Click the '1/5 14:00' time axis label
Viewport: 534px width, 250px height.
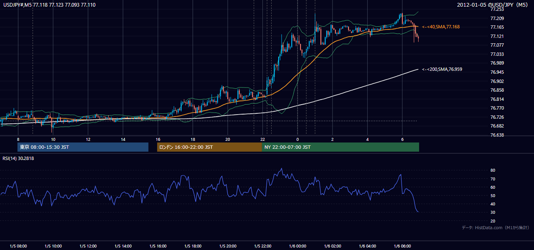[123, 246]
